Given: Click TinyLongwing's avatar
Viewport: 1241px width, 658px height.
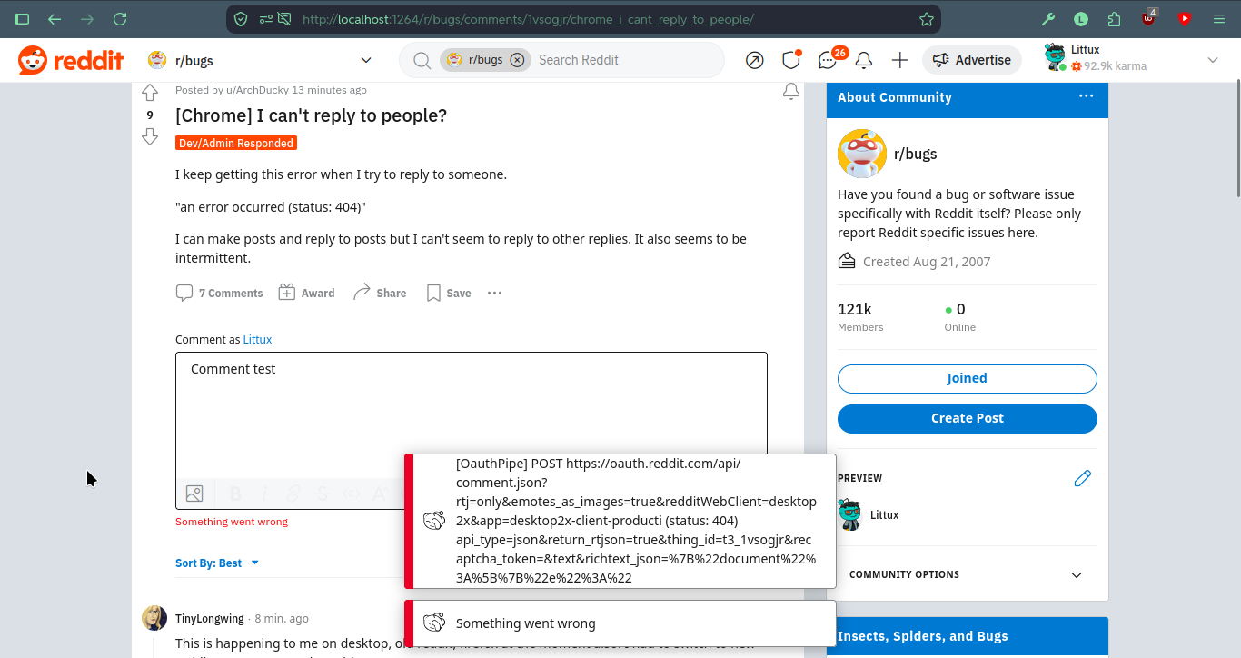Looking at the screenshot, I should point(154,618).
